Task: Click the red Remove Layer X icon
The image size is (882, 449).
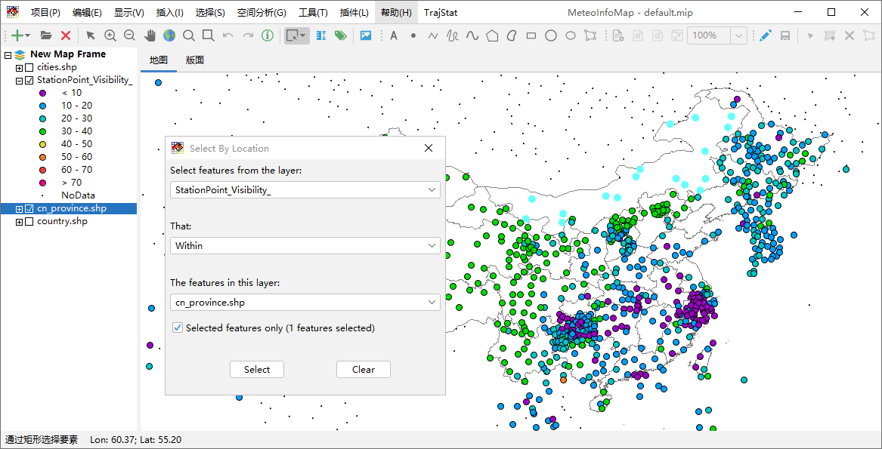Action: click(66, 35)
